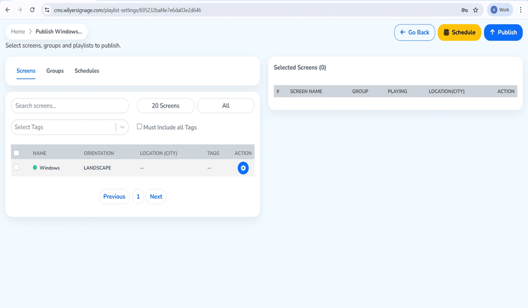Click the yellow Schedule button

click(459, 32)
